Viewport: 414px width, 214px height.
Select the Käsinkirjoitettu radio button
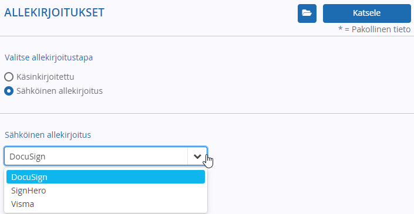pos(9,77)
